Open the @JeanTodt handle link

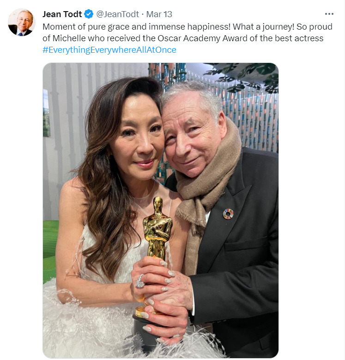(x=117, y=14)
